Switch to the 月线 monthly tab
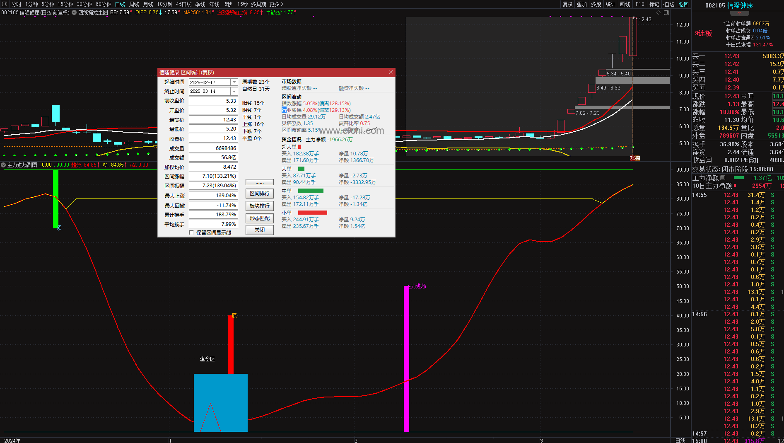 tap(148, 4)
